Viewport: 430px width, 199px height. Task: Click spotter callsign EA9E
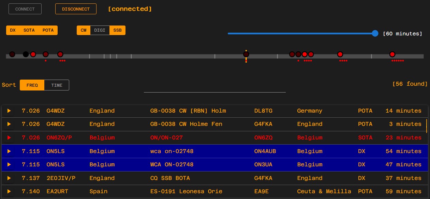pos(262,192)
